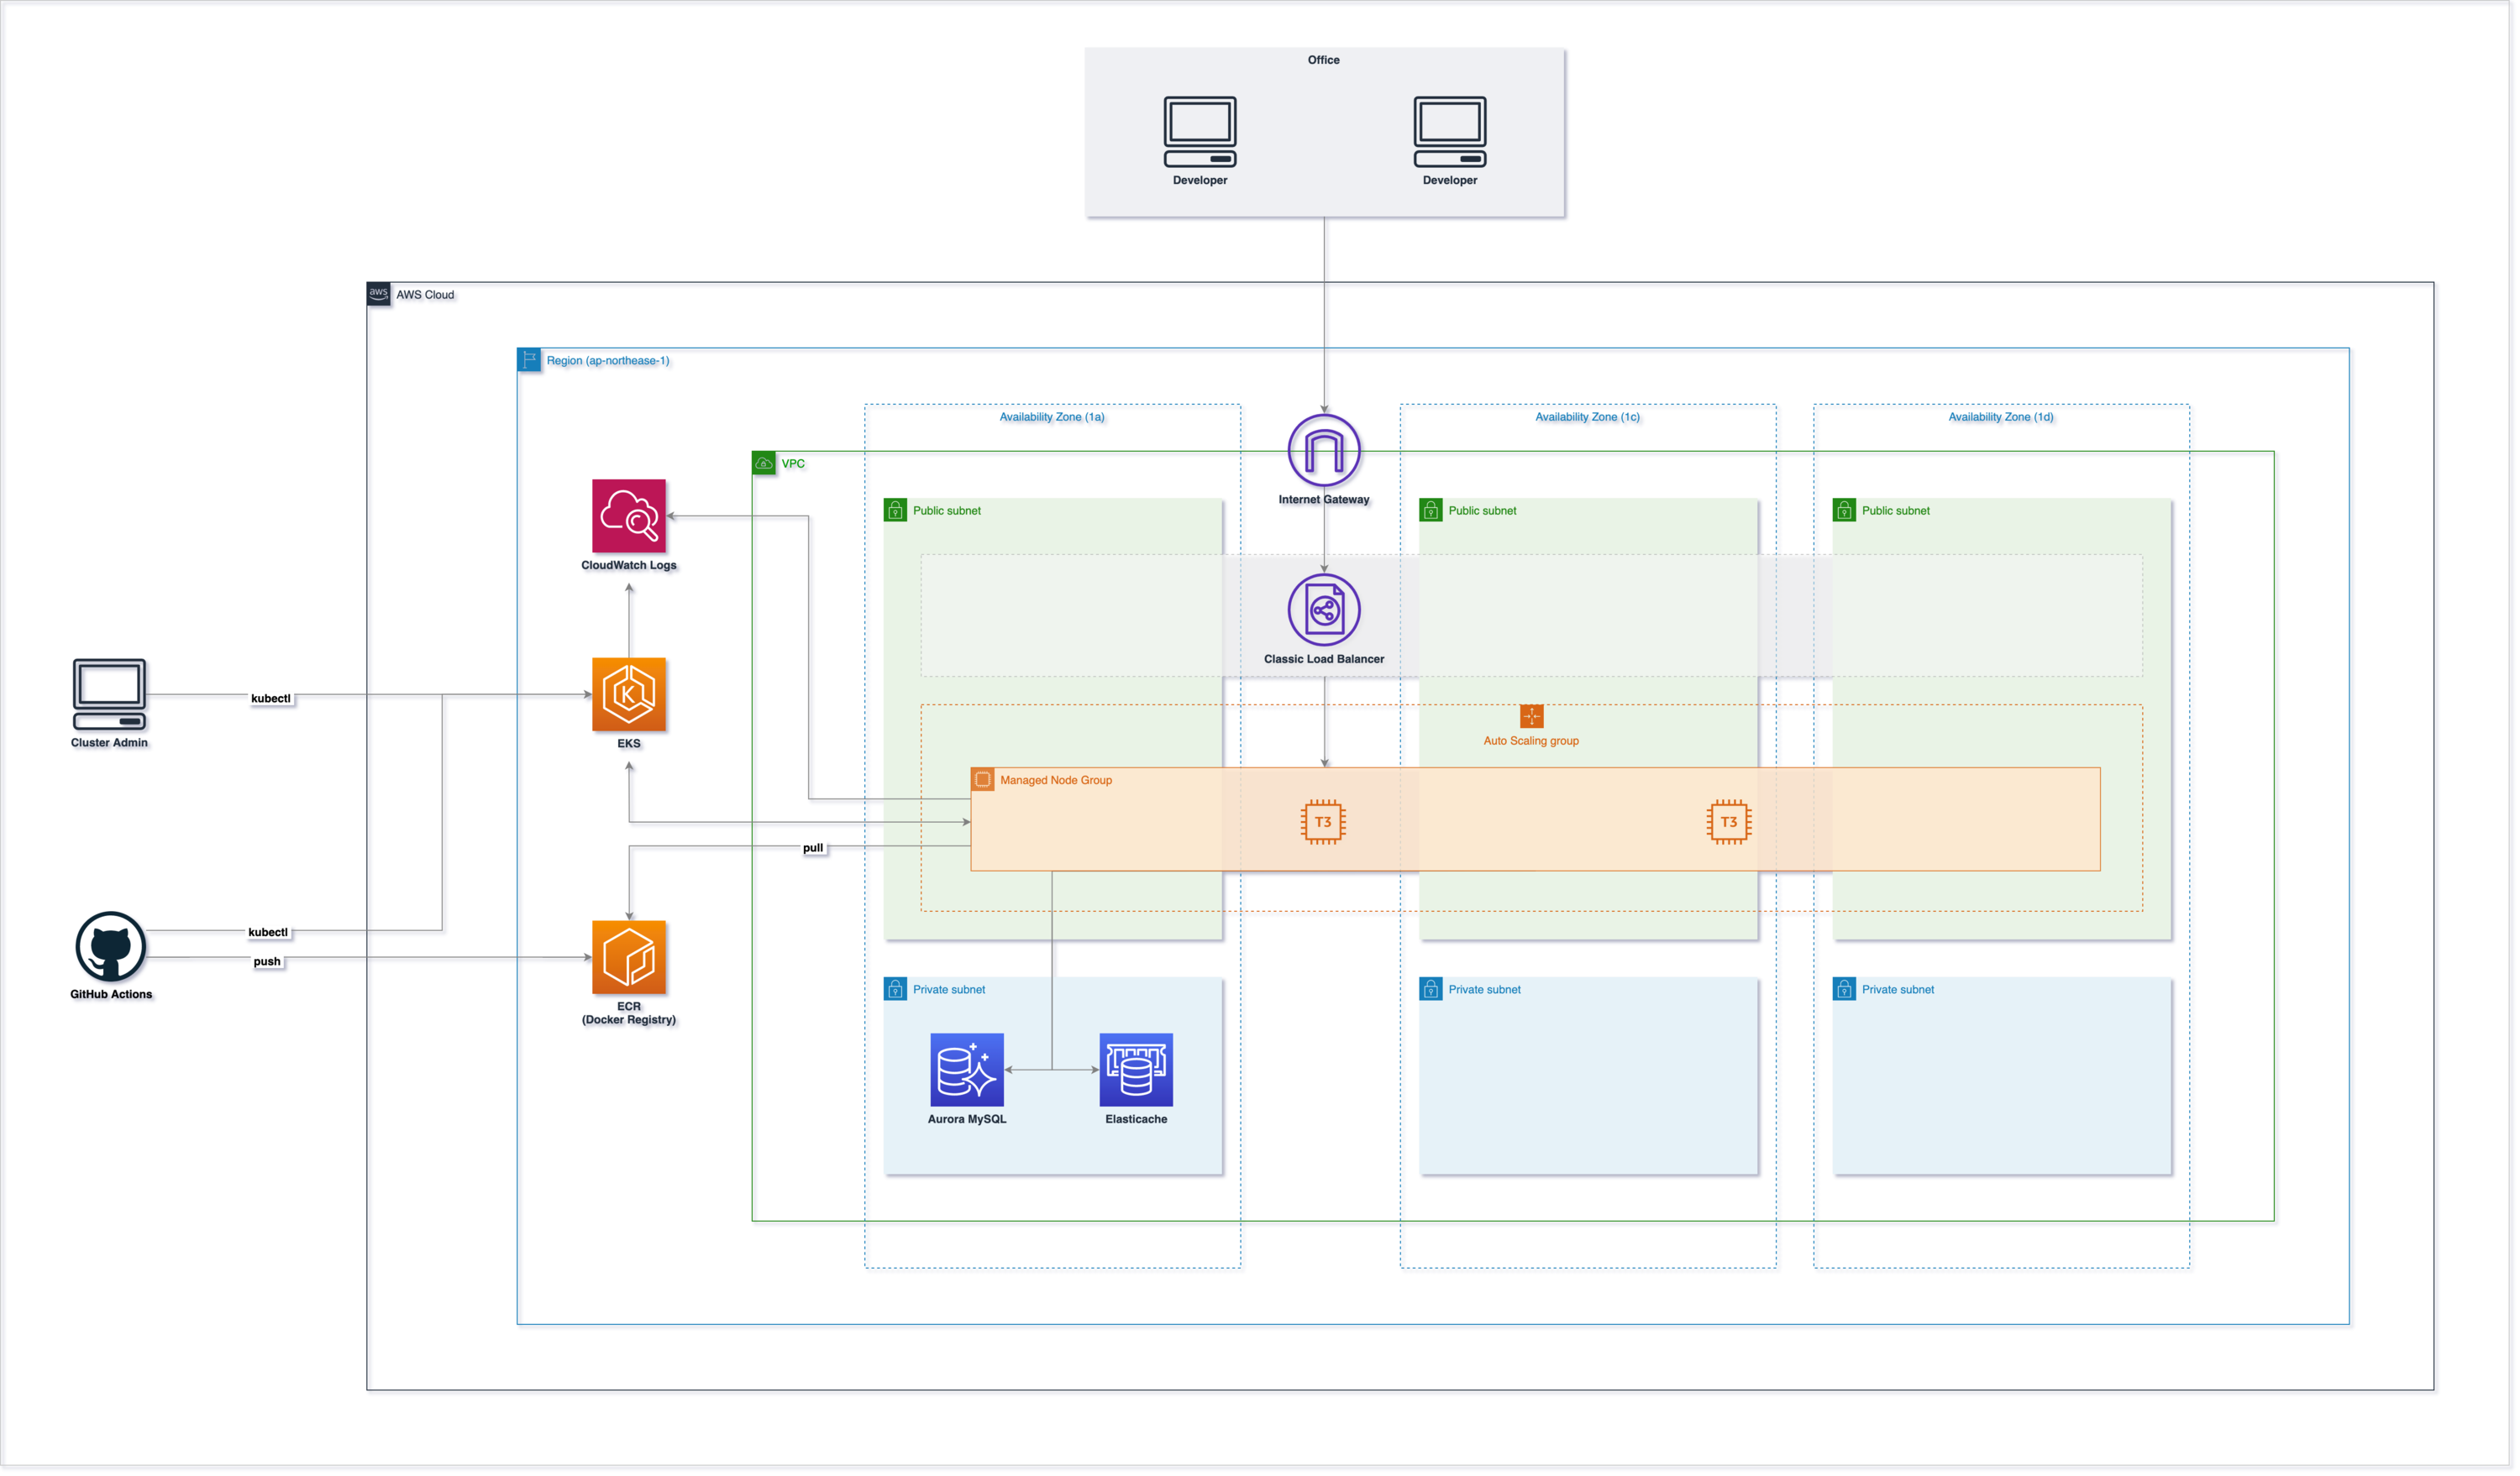Click the right T3 instance icon

coord(1729,823)
